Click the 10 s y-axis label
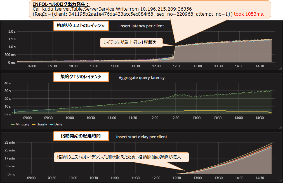The image size is (283, 183). click(8, 106)
